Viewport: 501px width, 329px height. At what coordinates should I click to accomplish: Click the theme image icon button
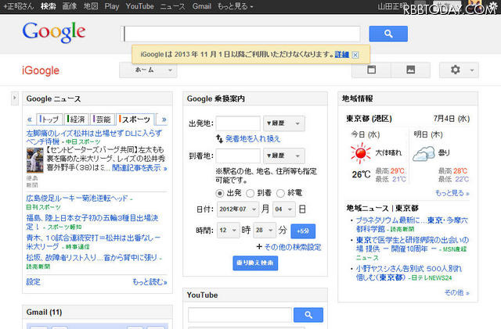click(x=410, y=70)
